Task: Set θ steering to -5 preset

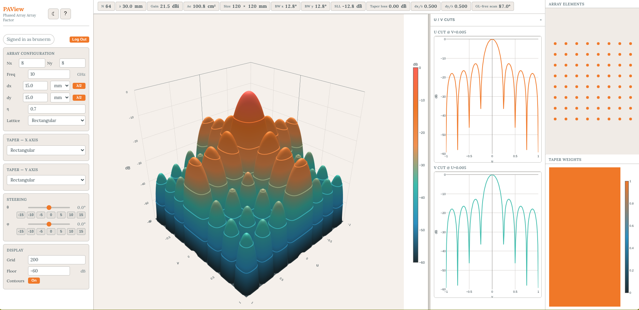Action: 41,215
